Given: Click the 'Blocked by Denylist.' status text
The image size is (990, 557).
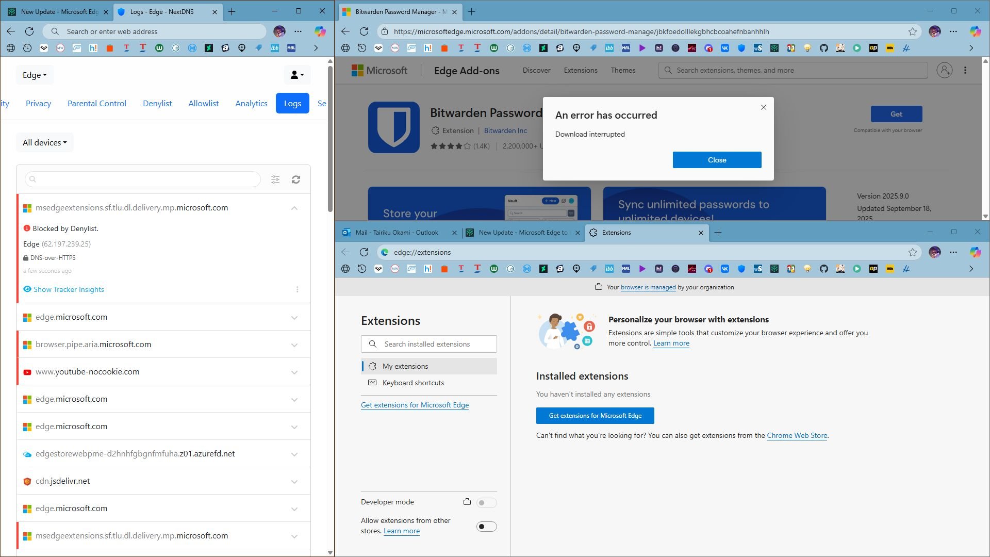Looking at the screenshot, I should (65, 228).
